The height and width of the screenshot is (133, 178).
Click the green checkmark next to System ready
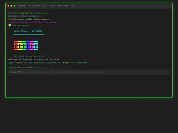click(x=10, y=25)
